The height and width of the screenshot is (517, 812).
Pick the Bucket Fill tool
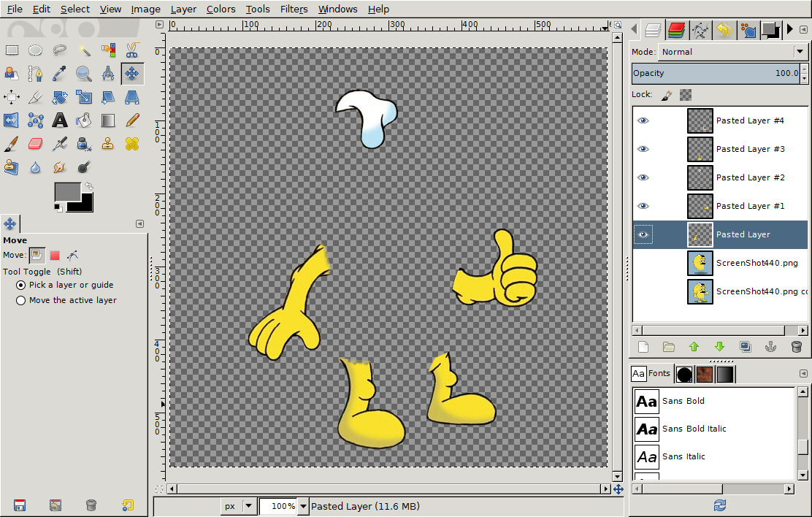click(x=84, y=120)
